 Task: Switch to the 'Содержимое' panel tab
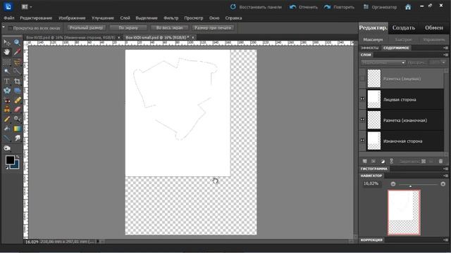click(396, 48)
